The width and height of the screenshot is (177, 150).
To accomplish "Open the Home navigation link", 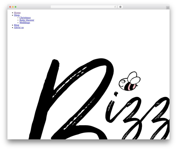I will (17, 13).
